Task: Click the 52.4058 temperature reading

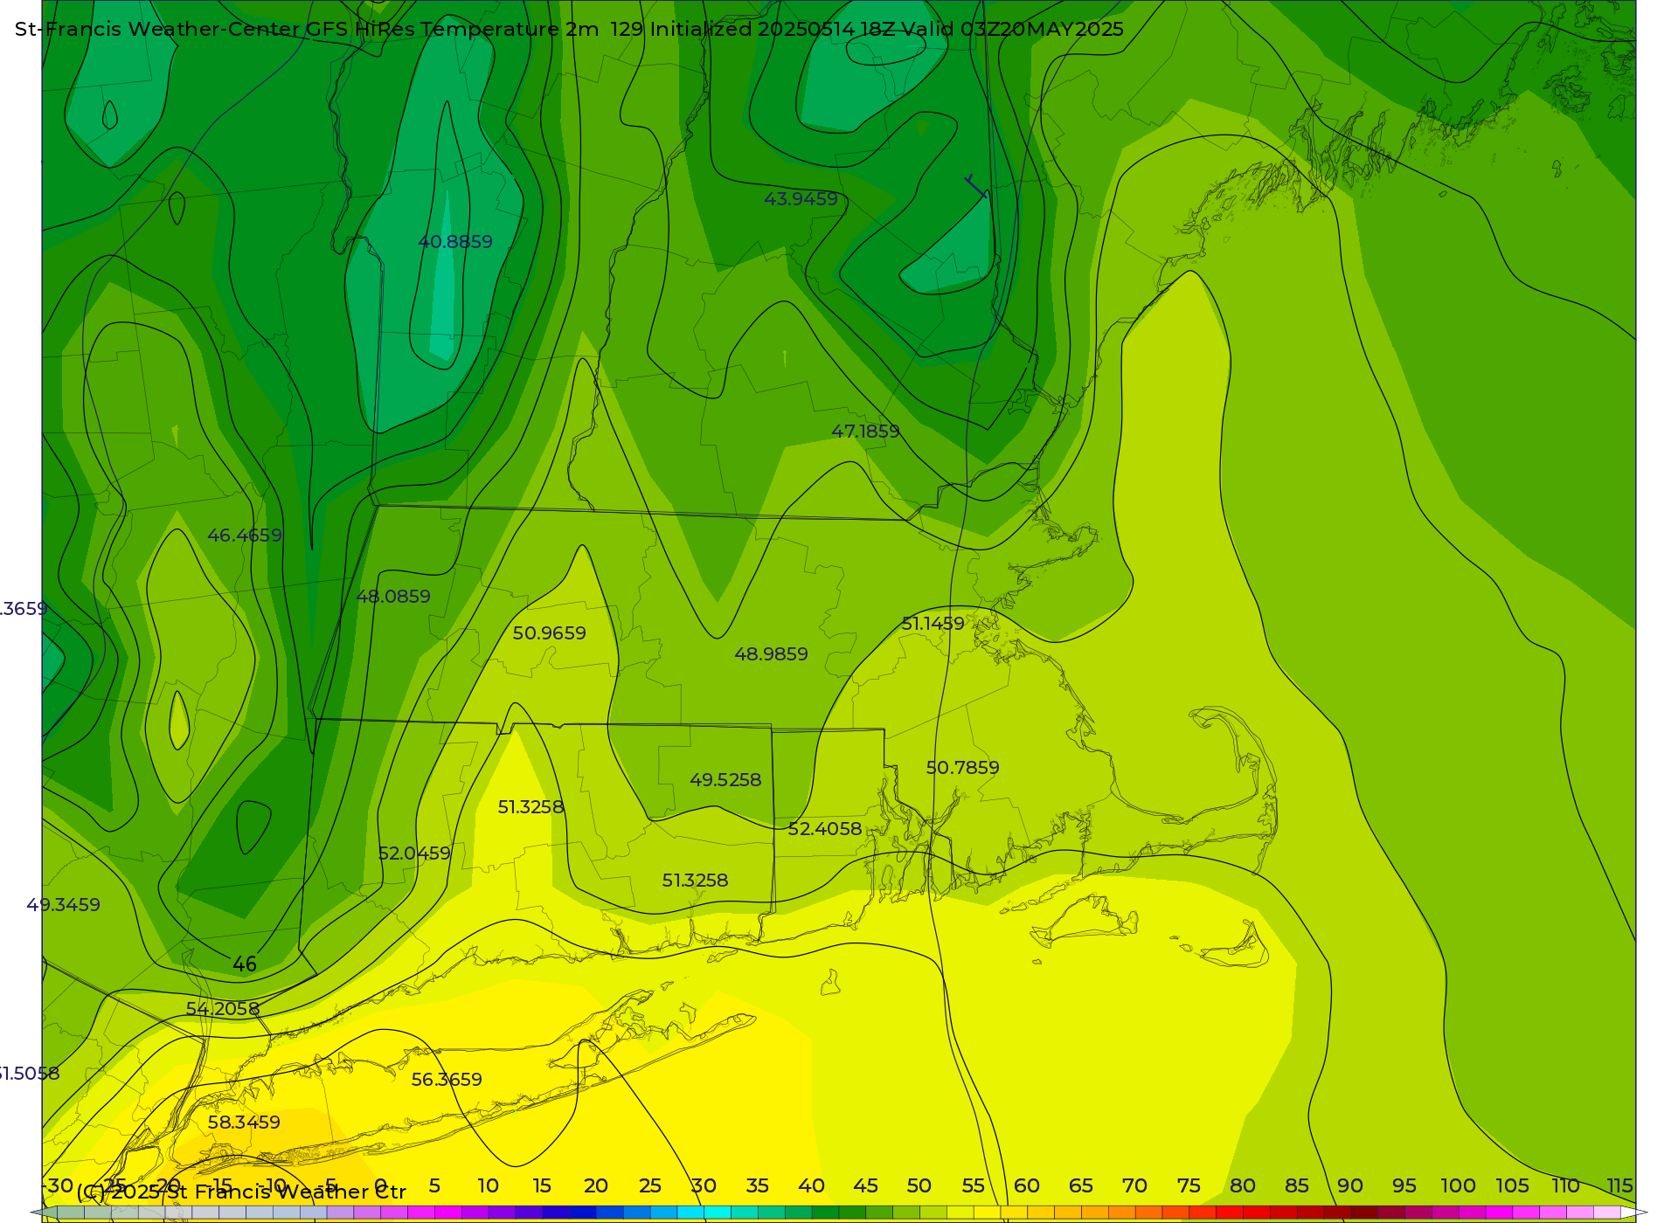Action: [824, 829]
